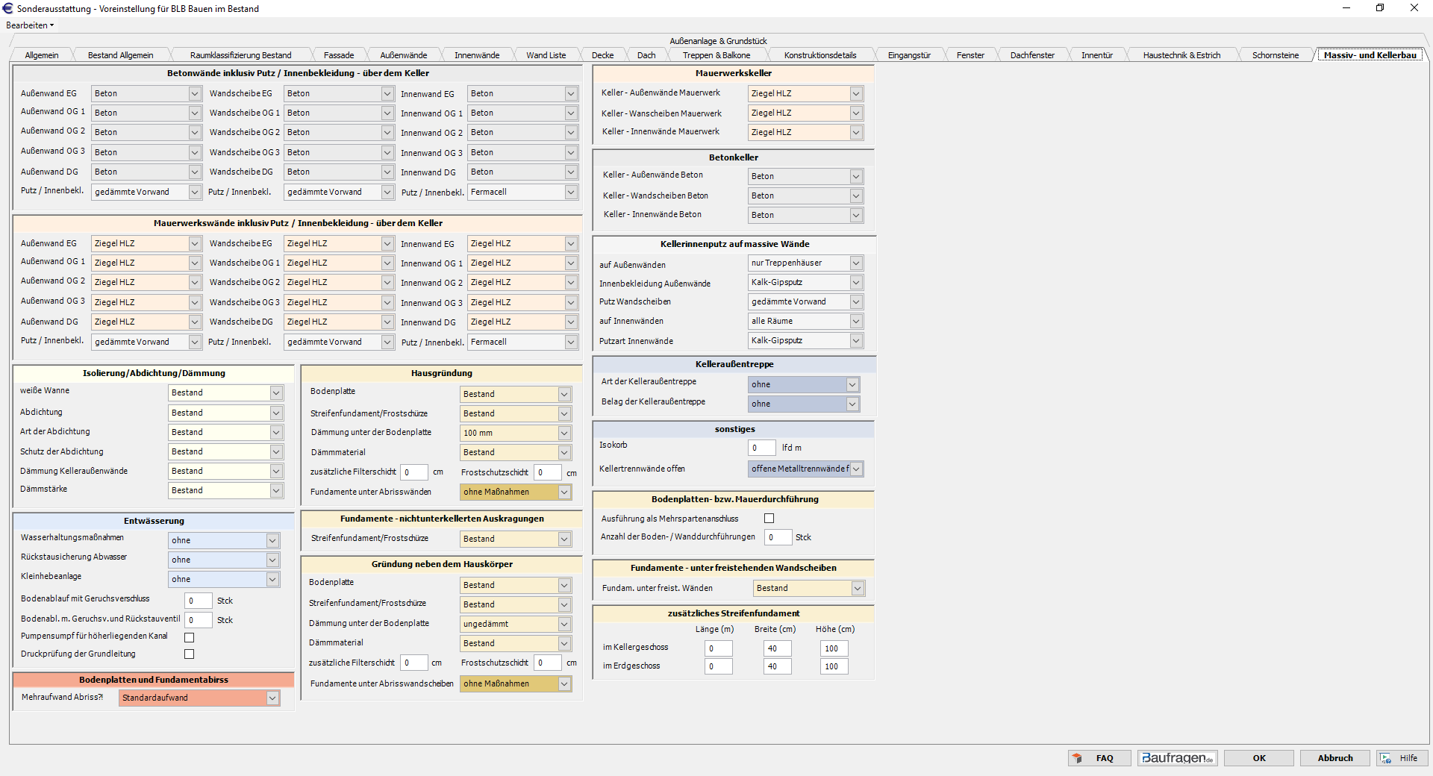Confirm settings with the OK button
The image size is (1433, 776).
point(1259,758)
